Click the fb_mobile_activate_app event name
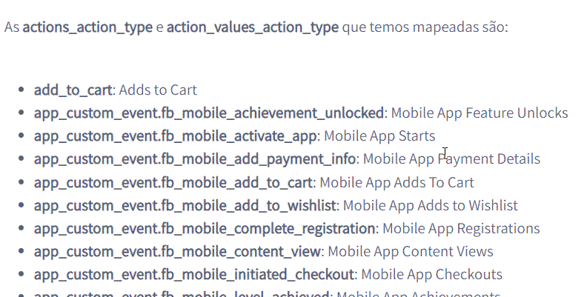The width and height of the screenshot is (584, 297). [x=176, y=136]
